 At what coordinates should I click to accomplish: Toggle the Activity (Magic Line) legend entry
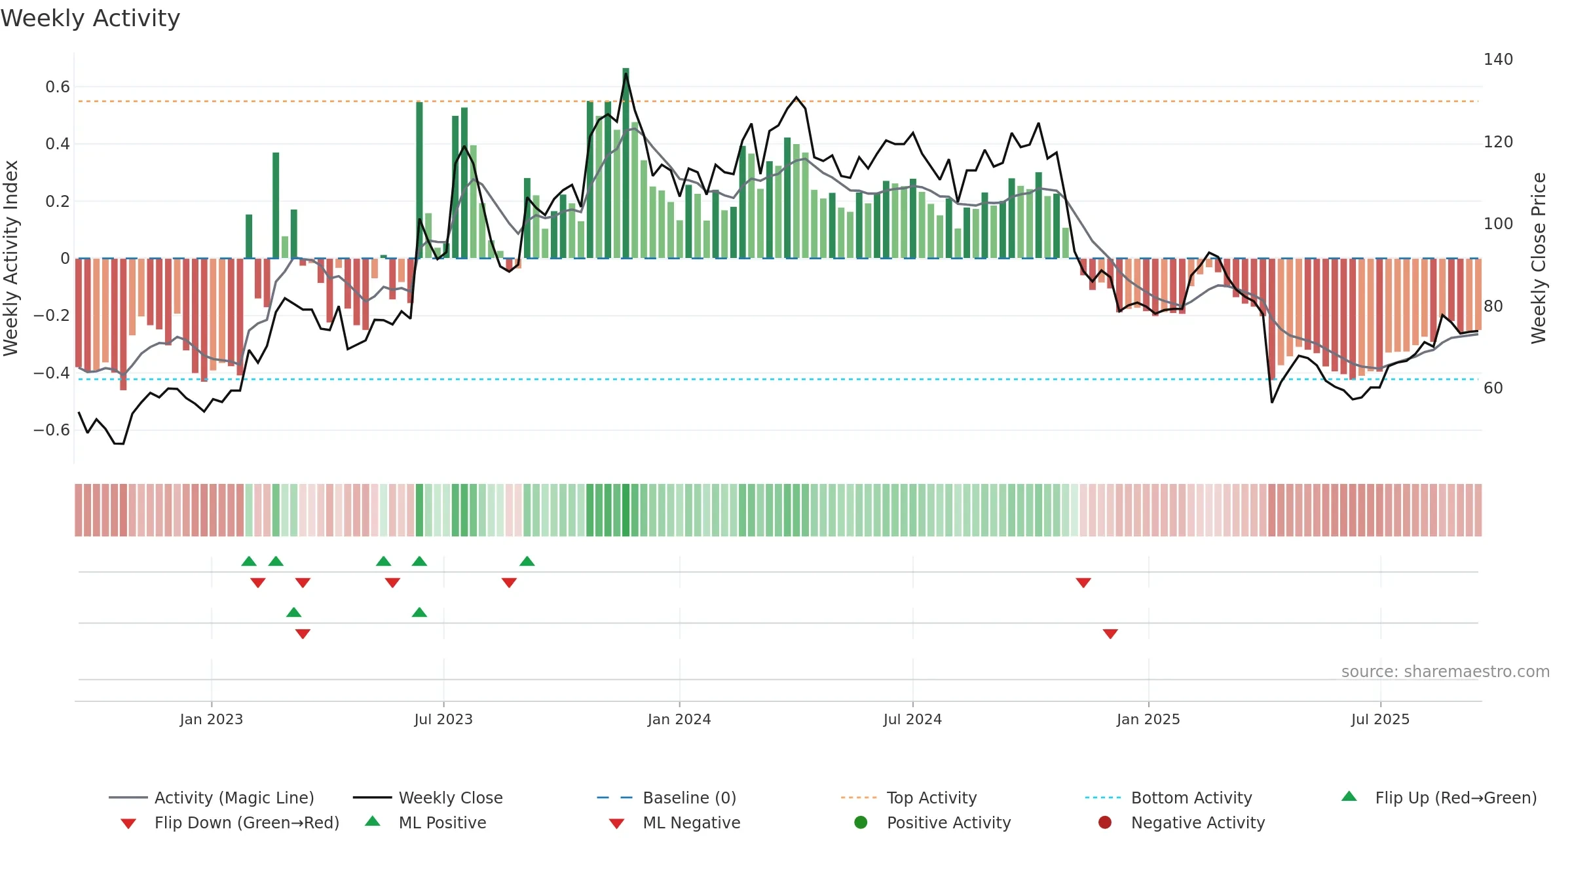212,798
